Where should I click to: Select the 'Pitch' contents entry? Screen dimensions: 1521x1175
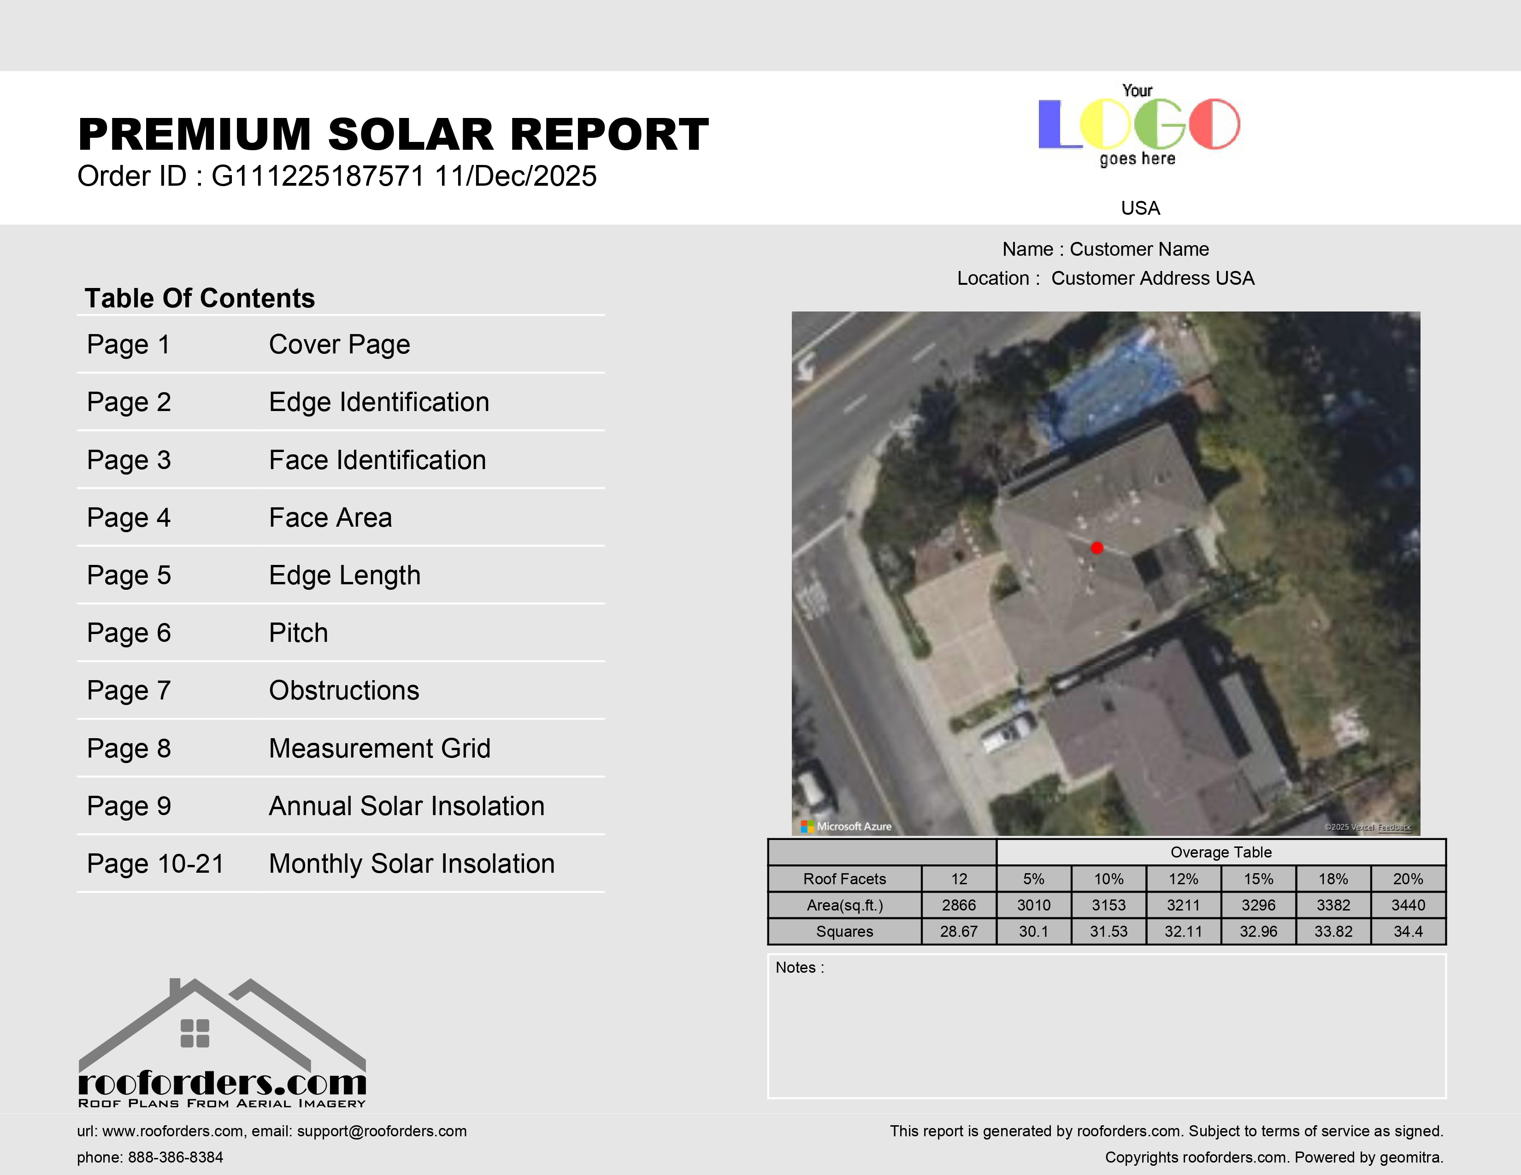[x=298, y=633]
